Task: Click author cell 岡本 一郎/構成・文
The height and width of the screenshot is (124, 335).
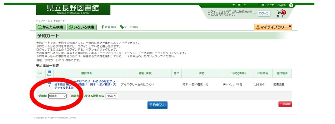Action: tap(195, 85)
